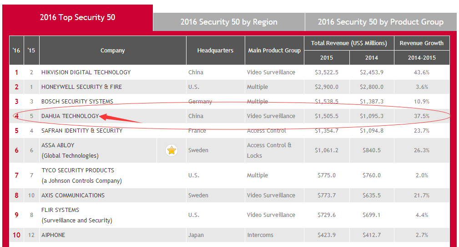Click the 2015 revenue sub-header

(327, 58)
